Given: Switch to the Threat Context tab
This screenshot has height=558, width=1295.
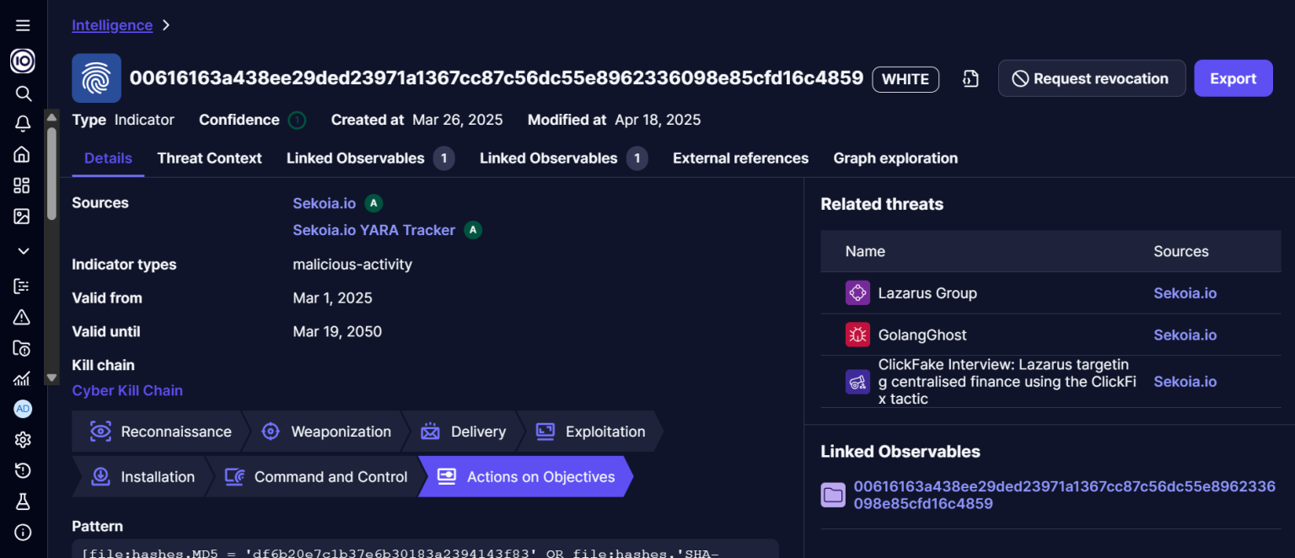Looking at the screenshot, I should click(209, 158).
